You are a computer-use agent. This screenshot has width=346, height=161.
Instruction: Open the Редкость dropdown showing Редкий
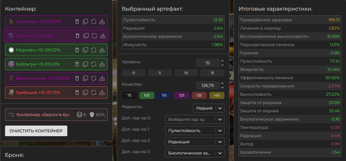click(208, 108)
